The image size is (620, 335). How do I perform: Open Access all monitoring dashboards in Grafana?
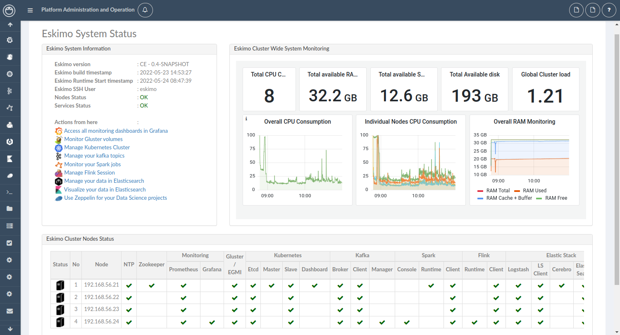[116, 131]
